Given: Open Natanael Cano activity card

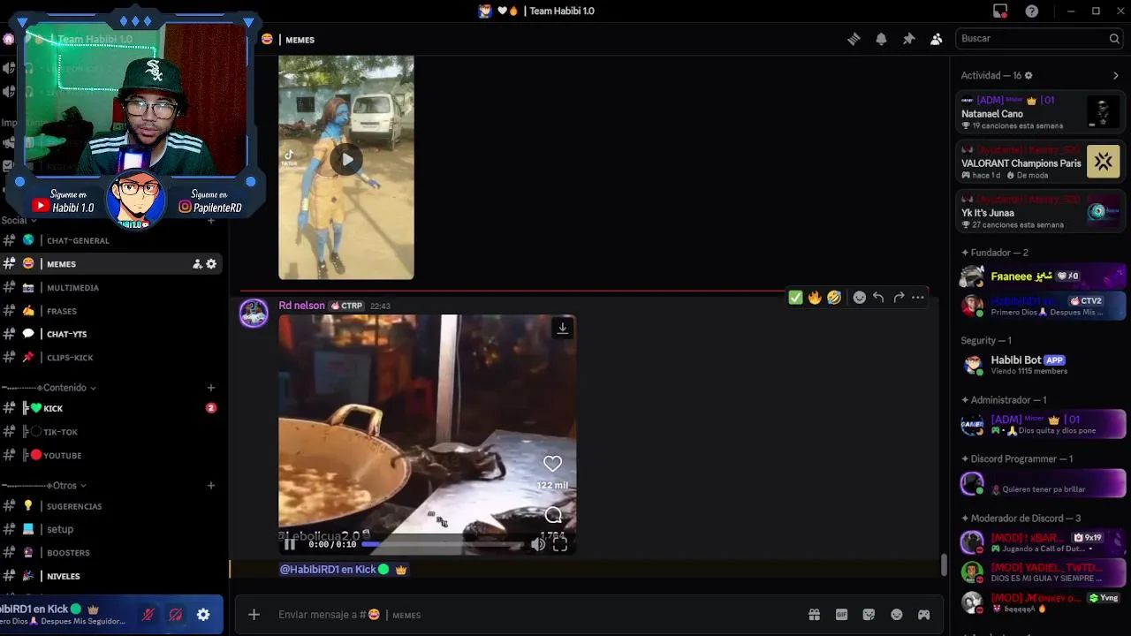Looking at the screenshot, I should pyautogui.click(x=1041, y=113).
